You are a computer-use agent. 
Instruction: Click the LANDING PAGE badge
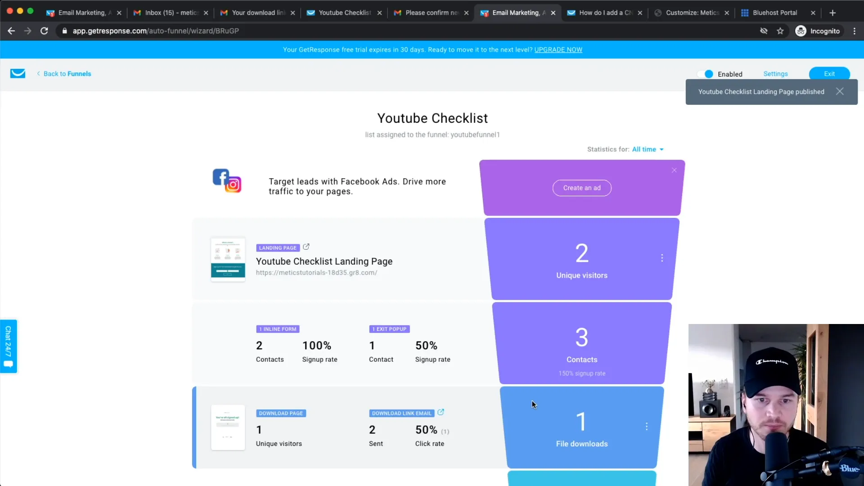coord(278,248)
